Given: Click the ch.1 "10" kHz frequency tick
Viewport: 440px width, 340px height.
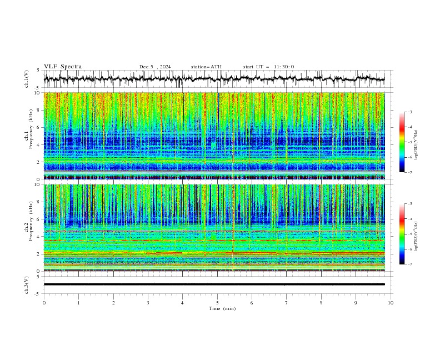Looking at the screenshot, I should tap(38, 93).
